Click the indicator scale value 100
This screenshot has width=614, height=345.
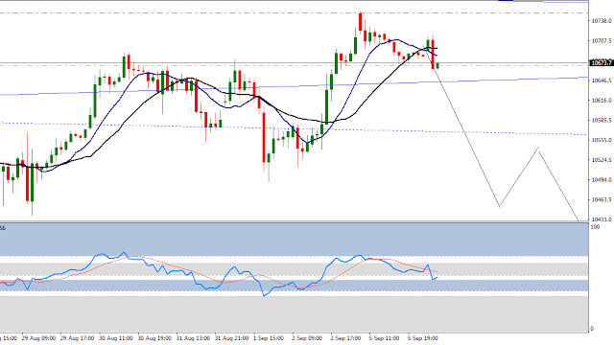point(595,227)
